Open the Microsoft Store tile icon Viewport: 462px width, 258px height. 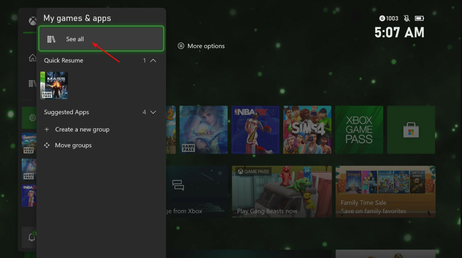pyautogui.click(x=411, y=130)
